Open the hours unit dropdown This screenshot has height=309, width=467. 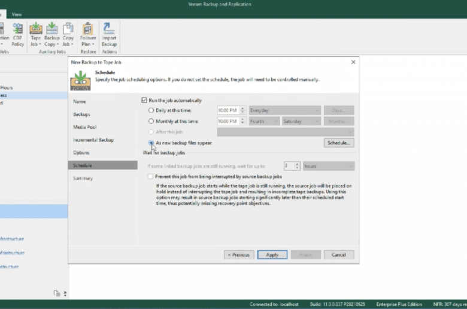pos(329,166)
